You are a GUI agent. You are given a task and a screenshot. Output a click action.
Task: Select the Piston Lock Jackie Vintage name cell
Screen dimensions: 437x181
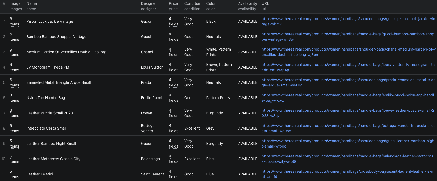tap(50, 21)
